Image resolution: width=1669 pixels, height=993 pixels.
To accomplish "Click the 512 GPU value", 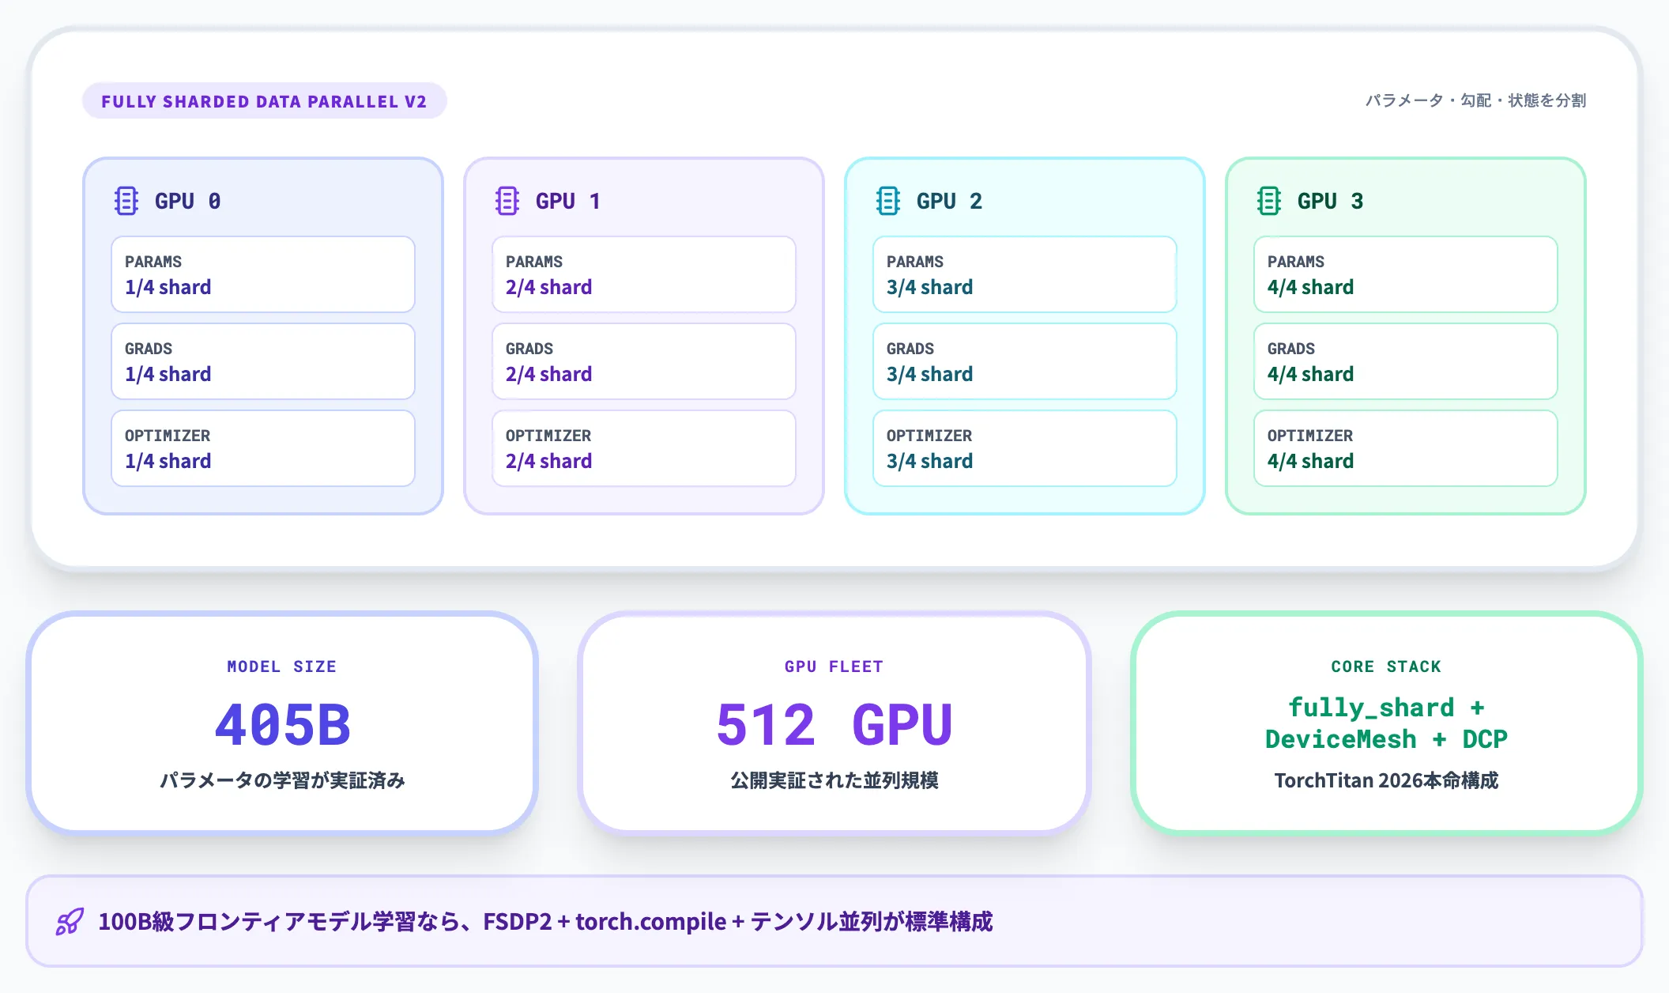I will 834,724.
